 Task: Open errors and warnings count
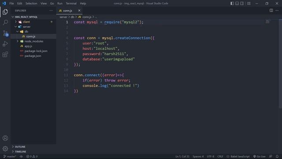[x=32, y=156]
